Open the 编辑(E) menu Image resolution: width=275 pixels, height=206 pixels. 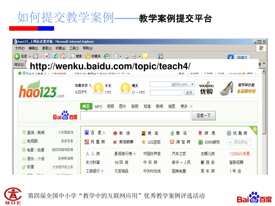pos(33,48)
